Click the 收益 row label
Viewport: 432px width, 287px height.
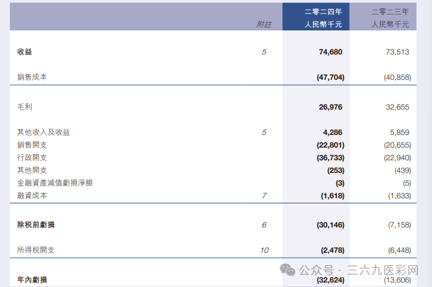point(25,52)
